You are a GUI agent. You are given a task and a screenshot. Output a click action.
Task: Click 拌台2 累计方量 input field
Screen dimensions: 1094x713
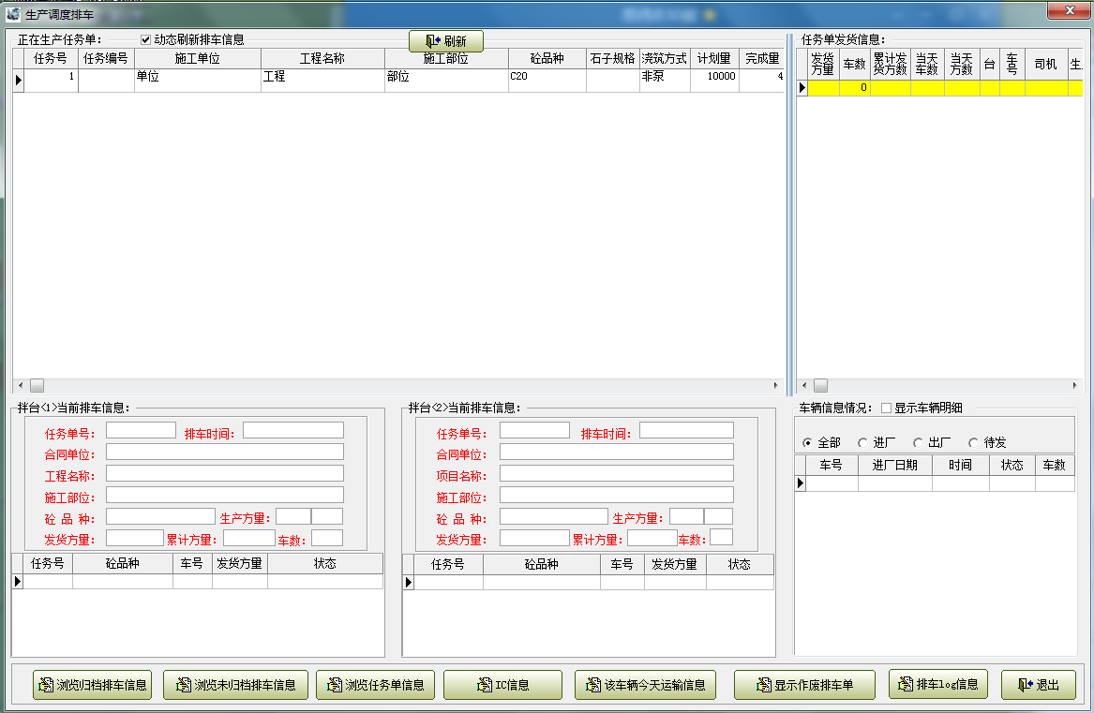pyautogui.click(x=652, y=538)
